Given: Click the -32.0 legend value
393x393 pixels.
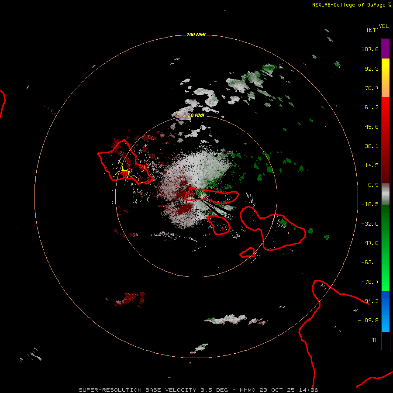Looking at the screenshot, I should 370,224.
